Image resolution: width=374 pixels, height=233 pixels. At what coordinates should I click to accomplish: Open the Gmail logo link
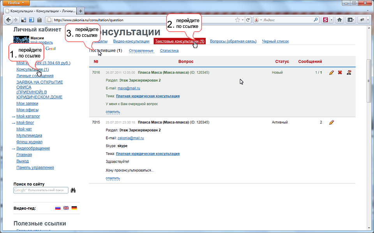click(x=51, y=49)
